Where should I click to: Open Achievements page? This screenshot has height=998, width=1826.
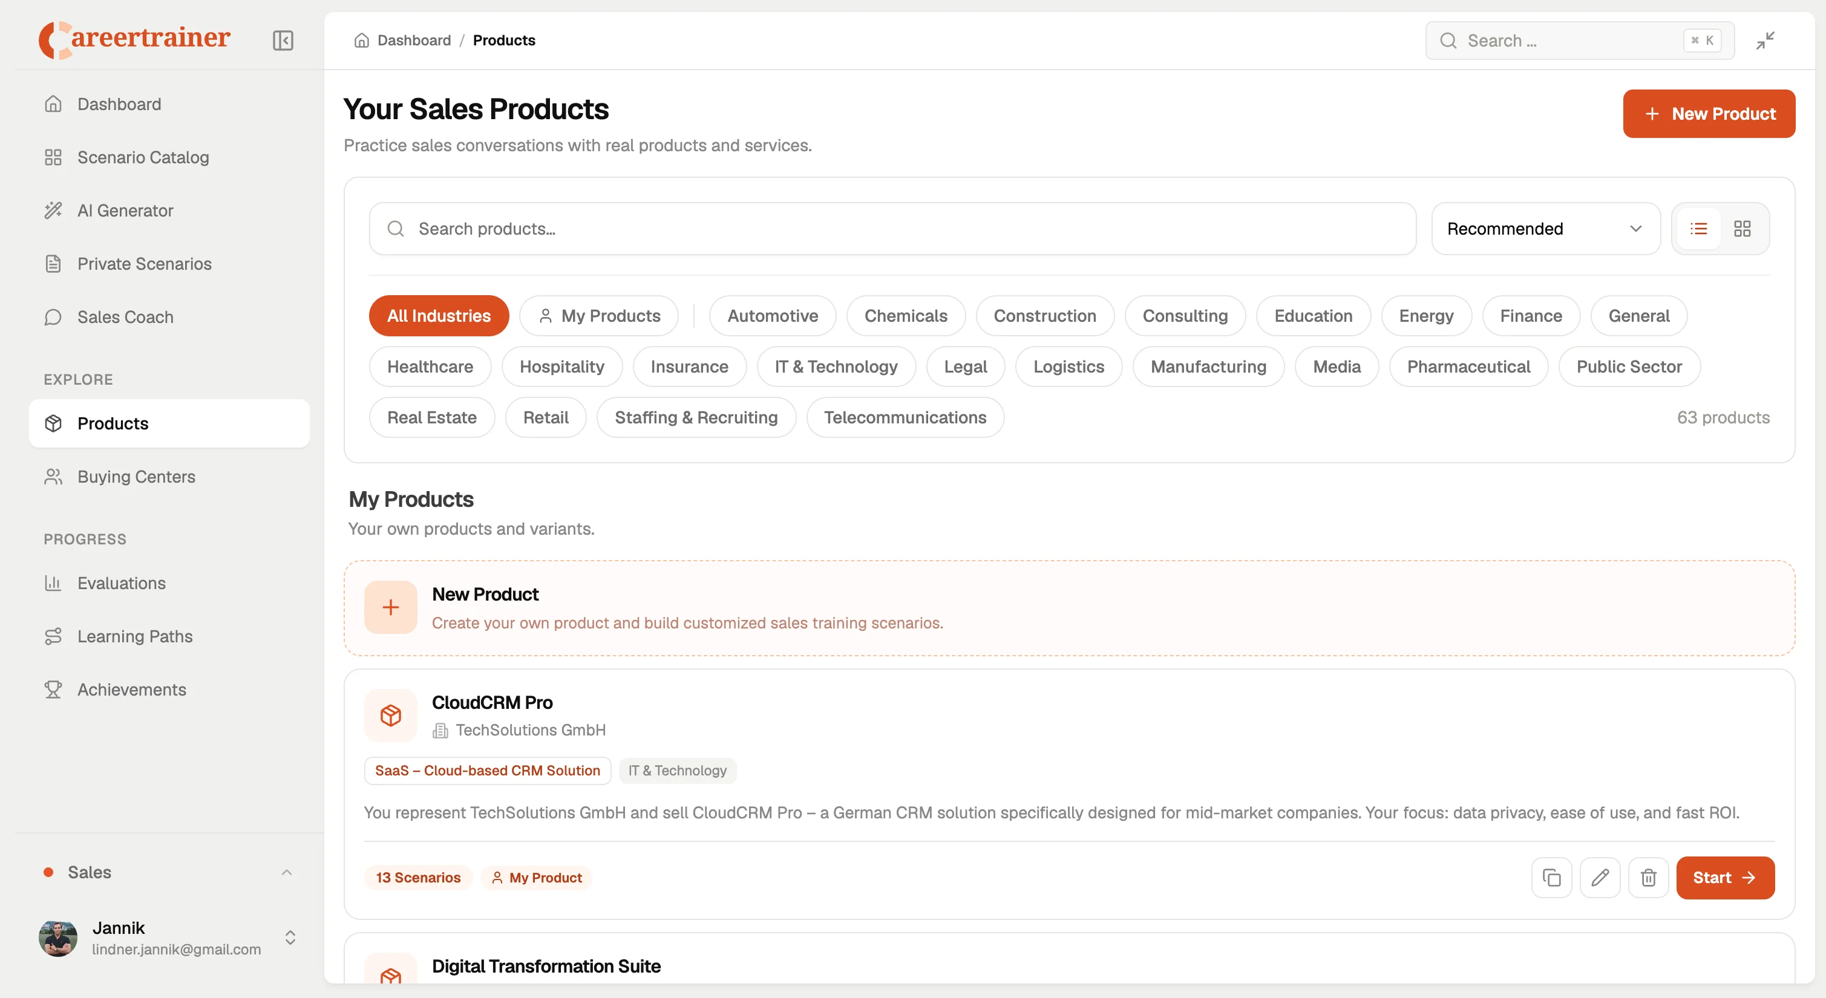[x=169, y=689]
